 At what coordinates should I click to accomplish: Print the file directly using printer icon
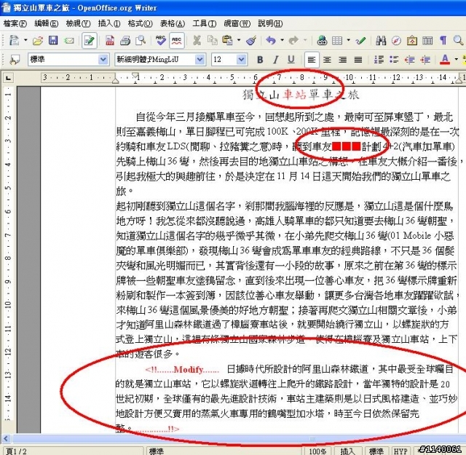(x=125, y=40)
